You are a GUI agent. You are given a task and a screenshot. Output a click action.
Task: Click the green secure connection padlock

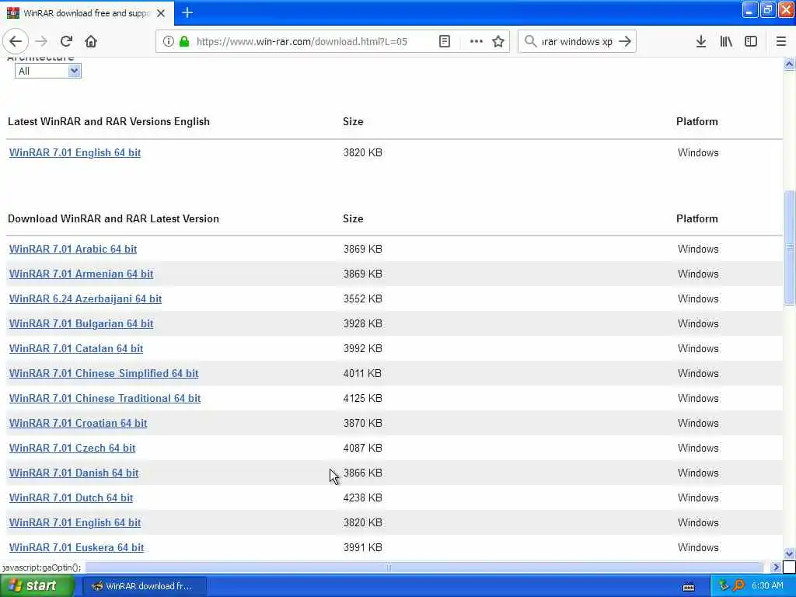[184, 42]
